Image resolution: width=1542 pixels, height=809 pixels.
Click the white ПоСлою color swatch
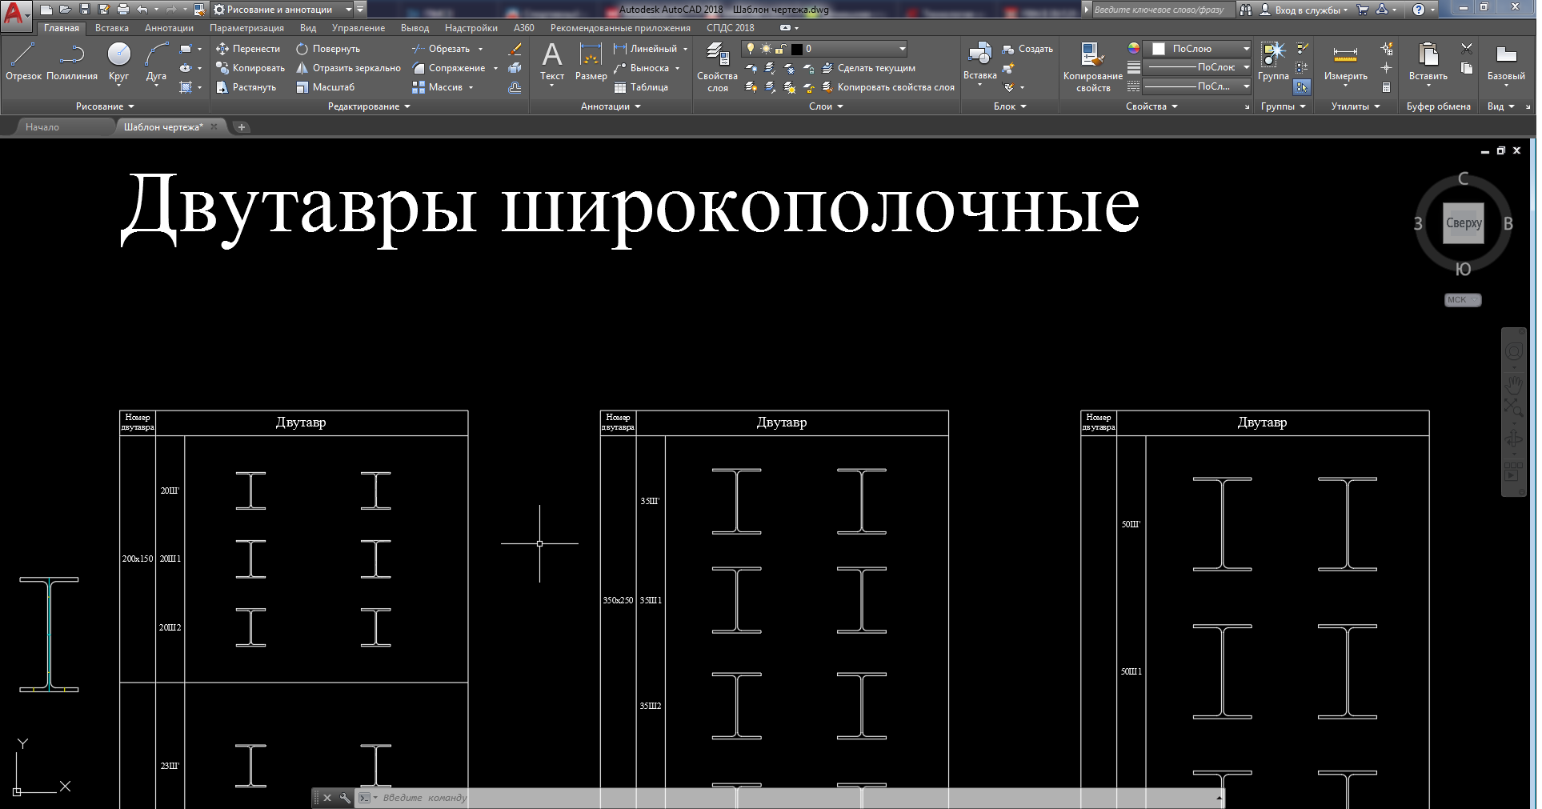[x=1158, y=49]
